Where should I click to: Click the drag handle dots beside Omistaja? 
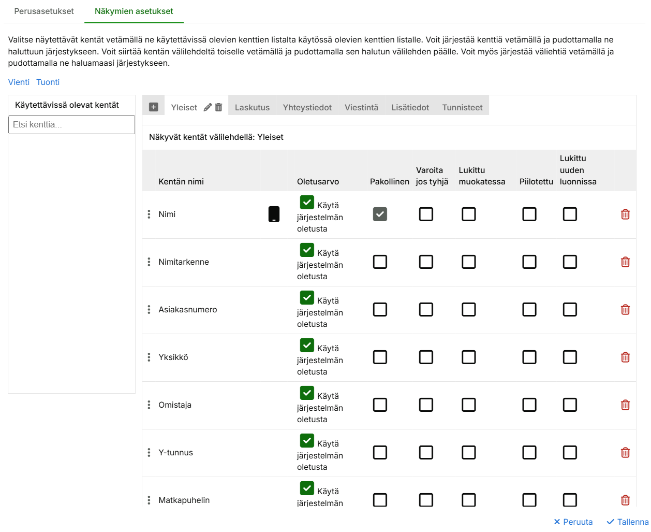click(x=149, y=405)
